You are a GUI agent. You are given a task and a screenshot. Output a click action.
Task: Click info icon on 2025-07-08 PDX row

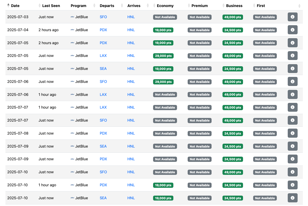point(292,133)
